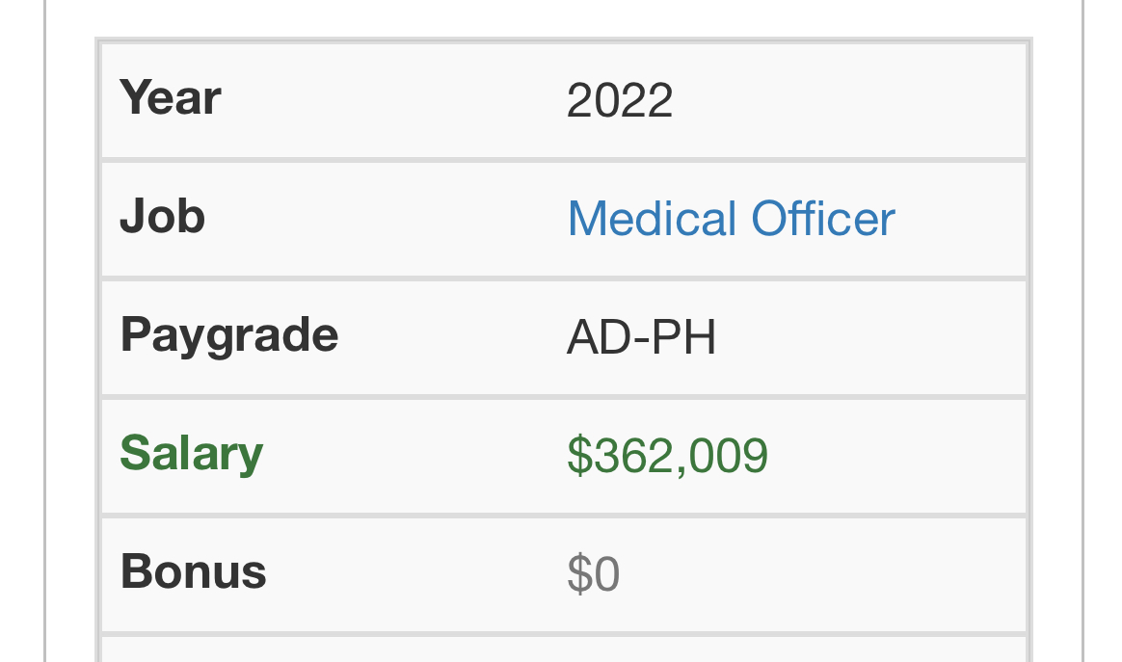Click the green Salary label
The image size is (1122, 662).
pos(191,453)
